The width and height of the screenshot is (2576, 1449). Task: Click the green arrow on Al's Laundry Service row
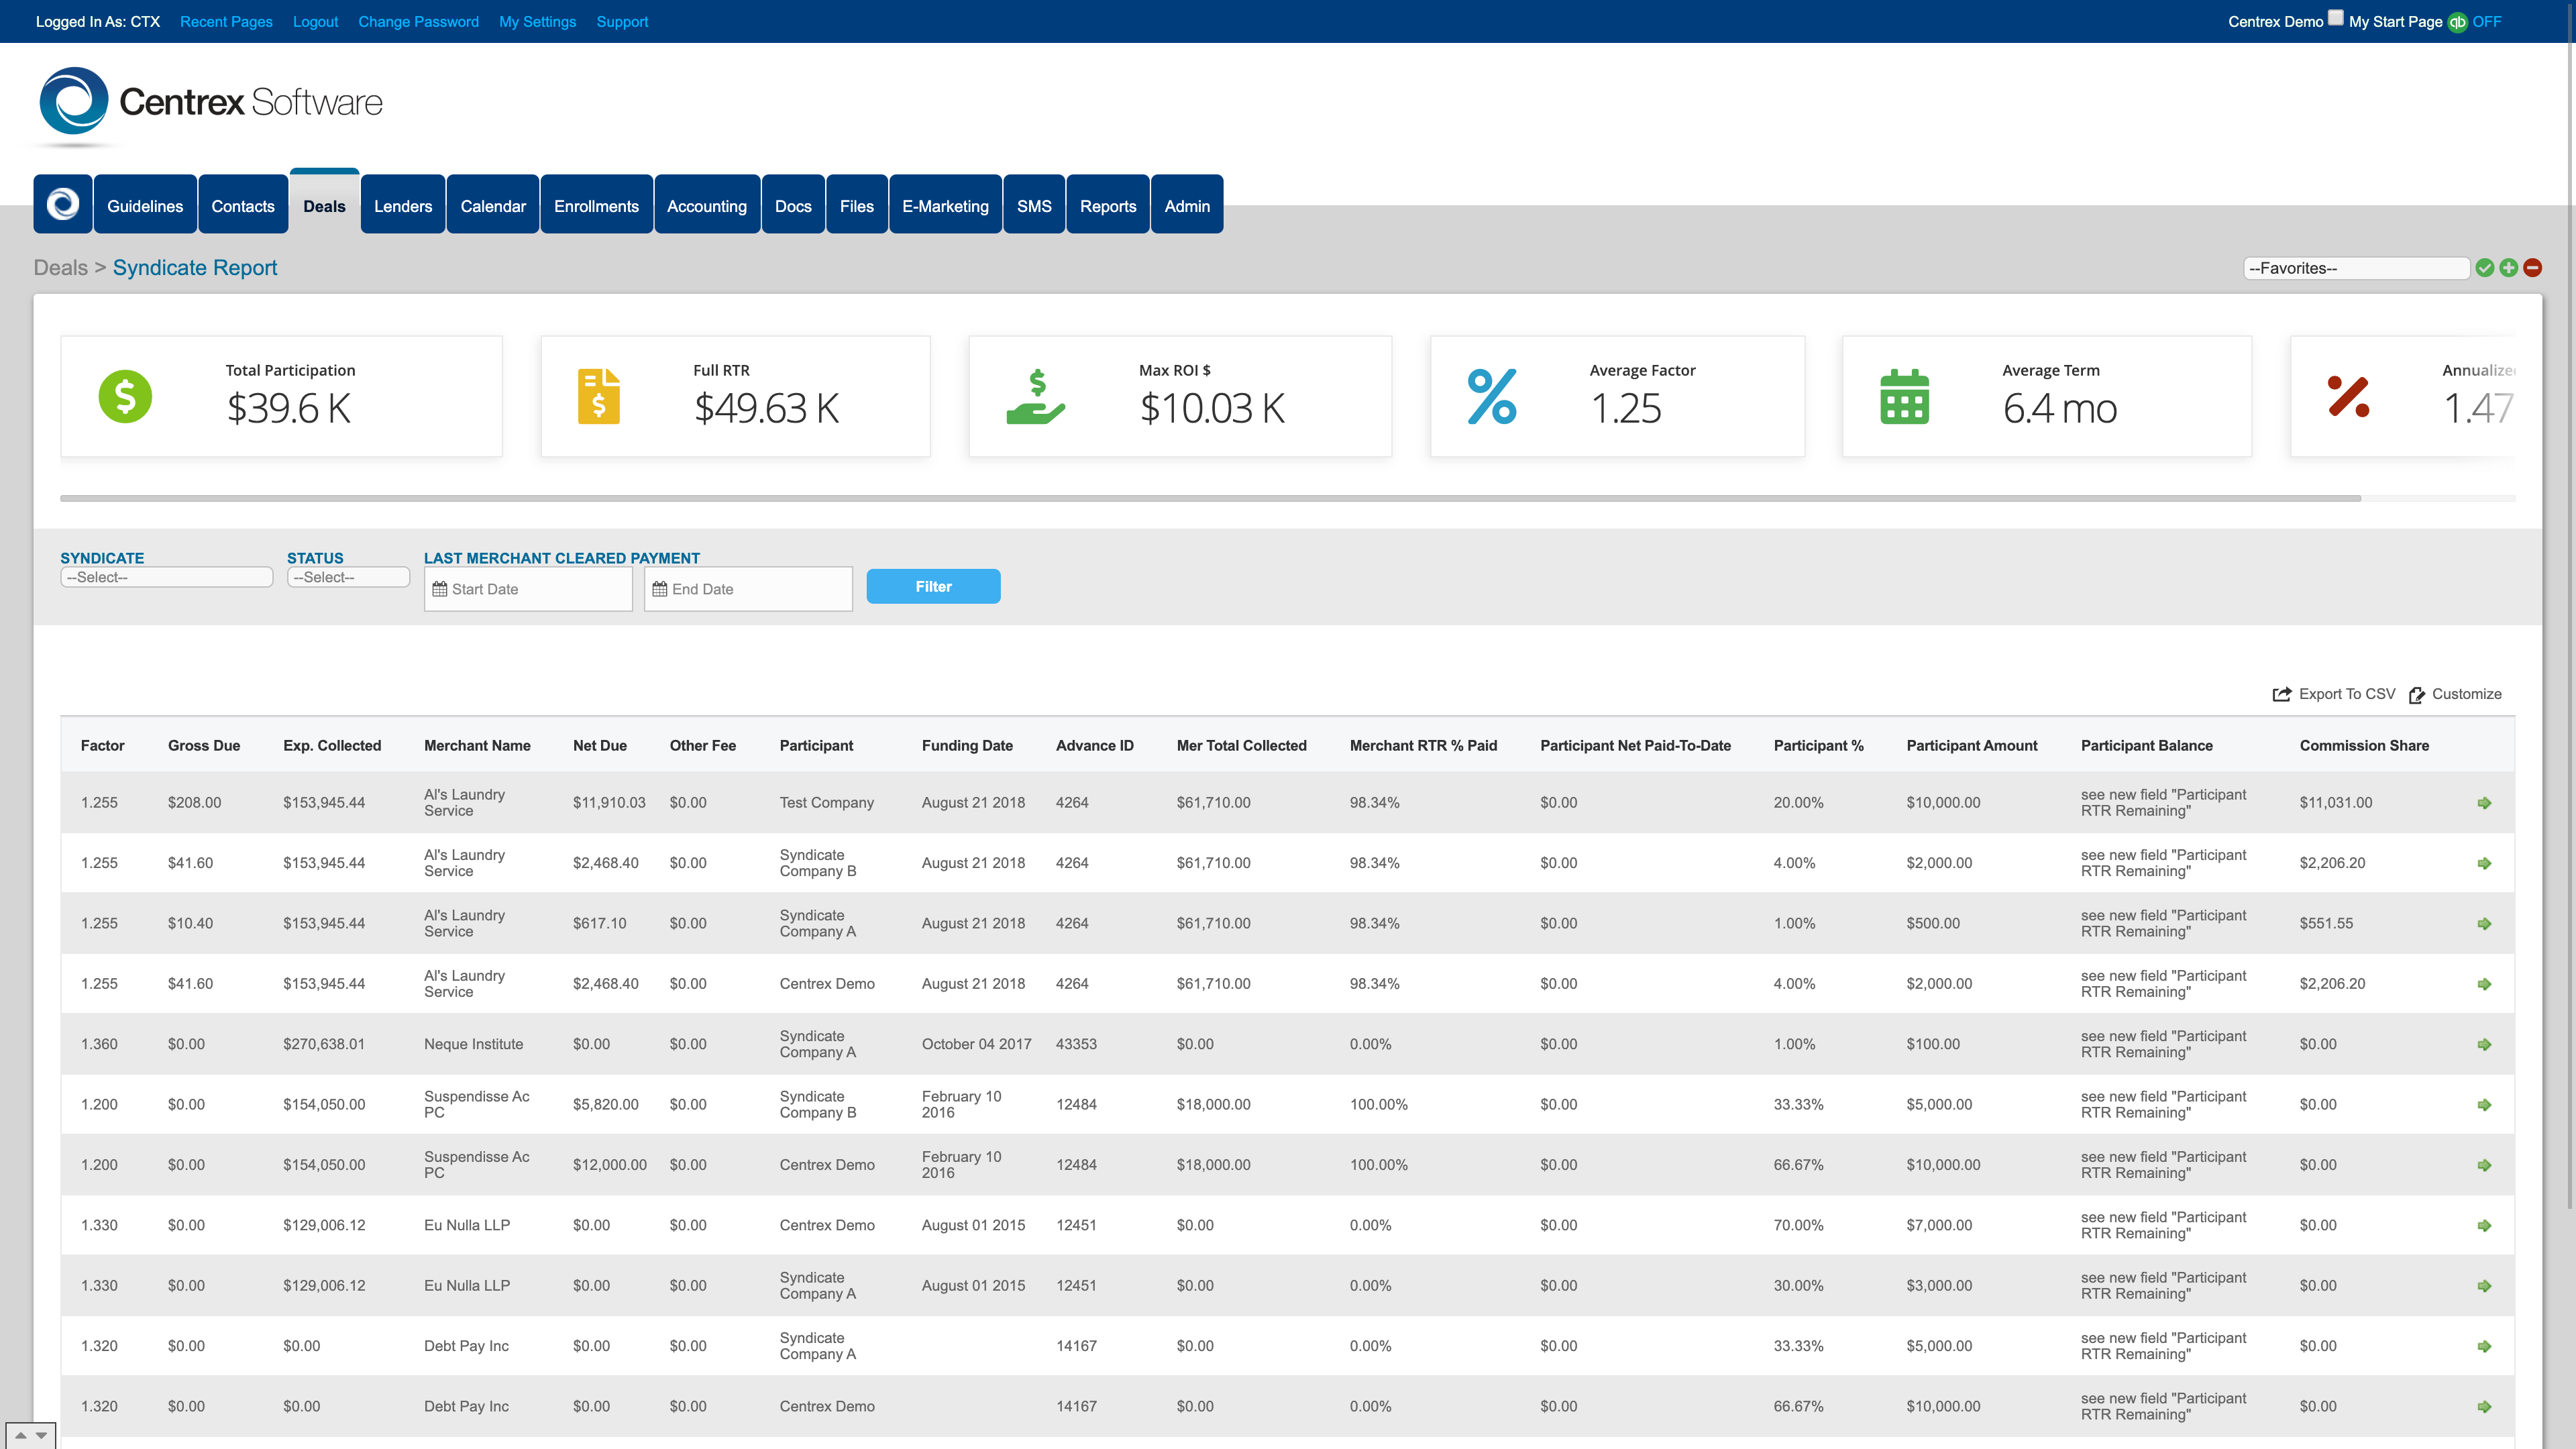(x=2484, y=802)
